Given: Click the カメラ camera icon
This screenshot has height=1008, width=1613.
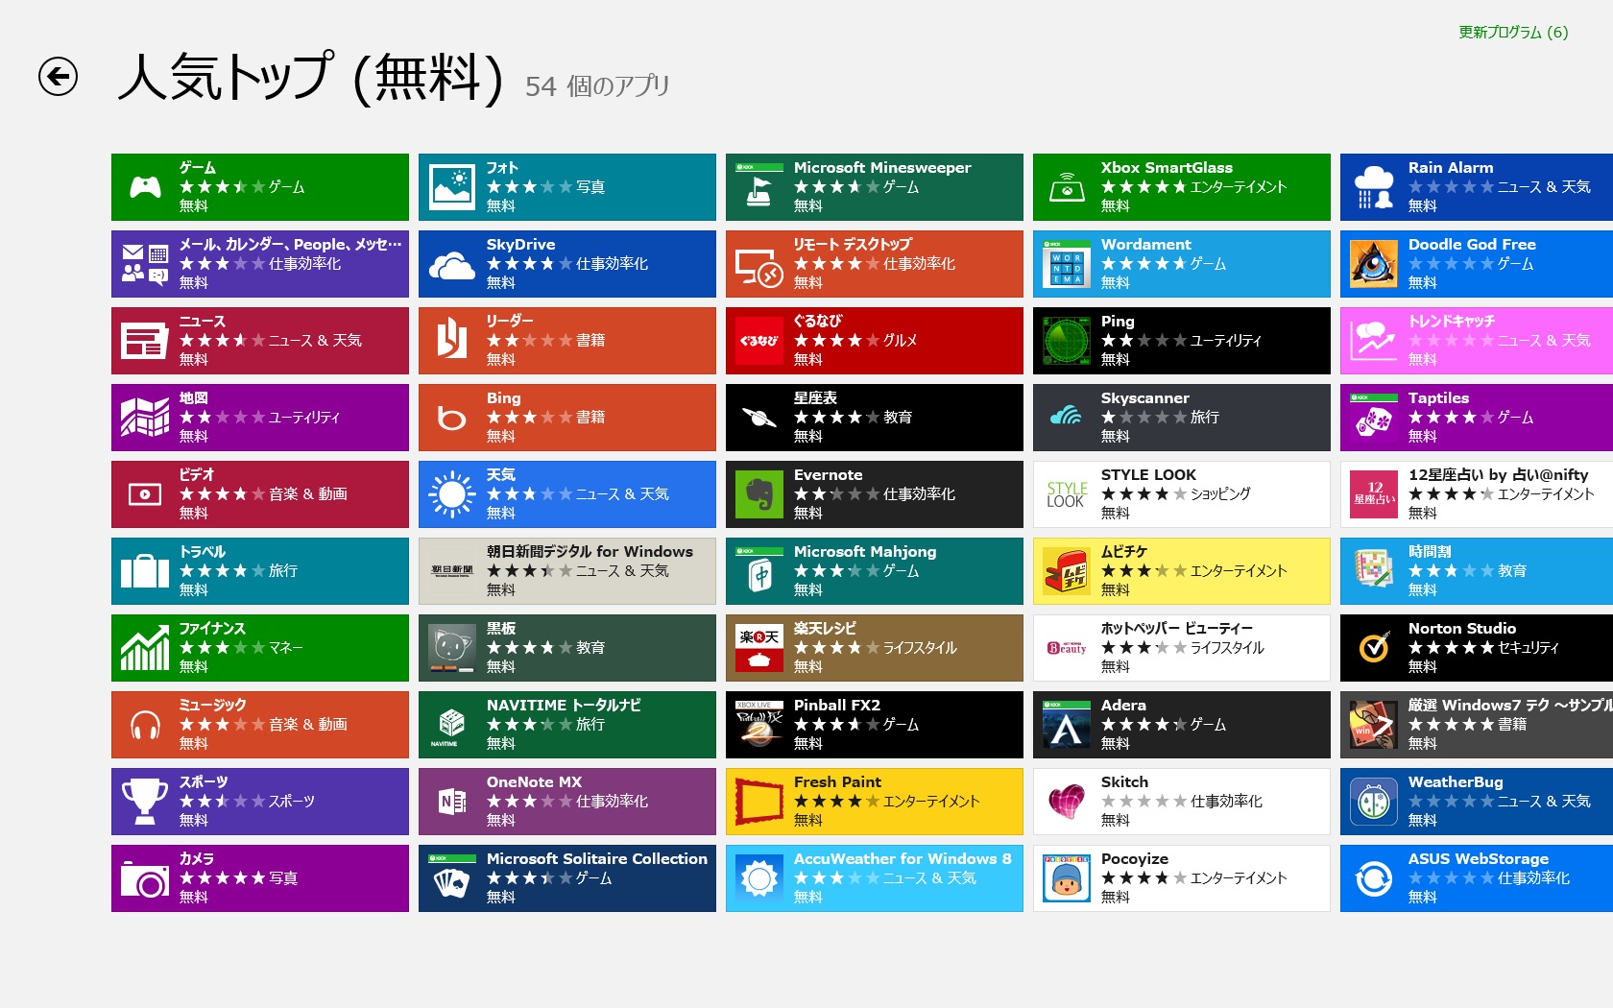Looking at the screenshot, I should pyautogui.click(x=145, y=878).
